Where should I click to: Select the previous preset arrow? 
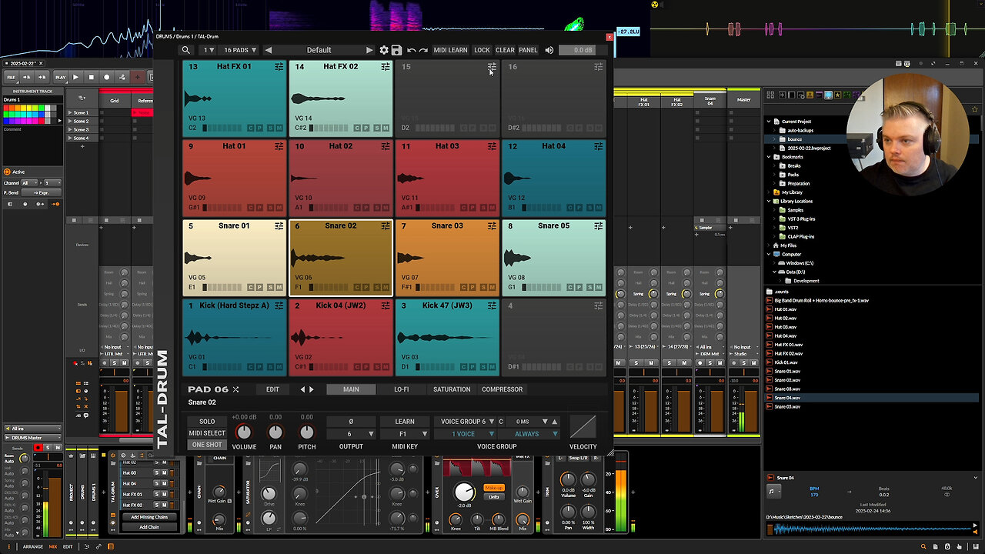(x=268, y=50)
